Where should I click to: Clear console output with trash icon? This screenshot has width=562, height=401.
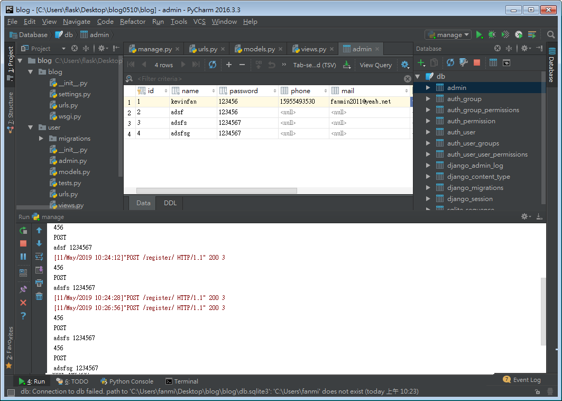tap(39, 297)
